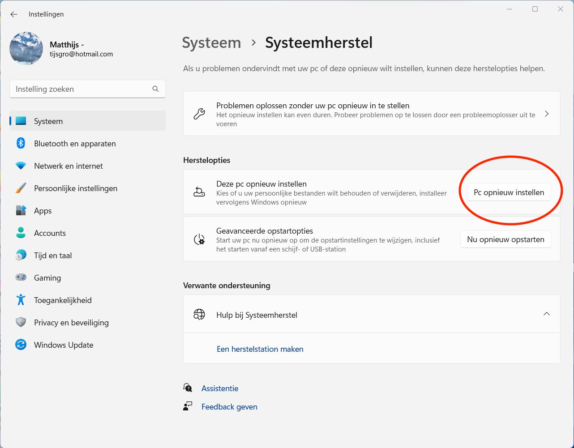Go to Tijd en taal settings
This screenshot has width=574, height=448.
coord(53,256)
